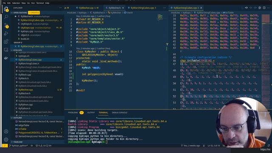Click the Explorer panel more actions ellipsis
The height and width of the screenshot is (153, 272).
(x=60, y=8)
